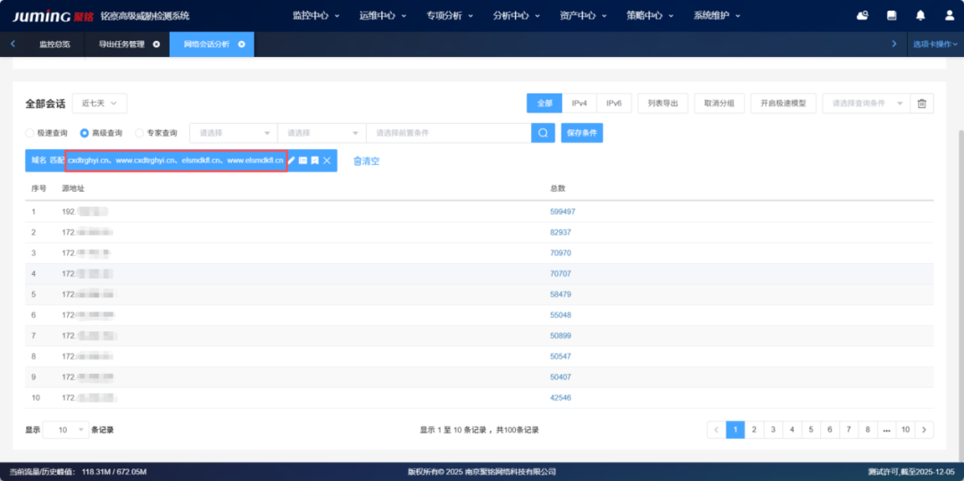Screen dimensions: 964x481
Task: Click the trash icon beside query condition dropdown
Action: [x=922, y=104]
